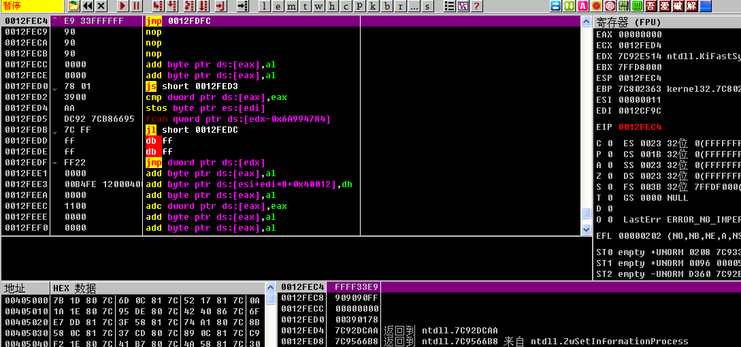Image resolution: width=741 pixels, height=347 pixels.
Task: Restart the program with the rewind icon
Action: coord(88,6)
